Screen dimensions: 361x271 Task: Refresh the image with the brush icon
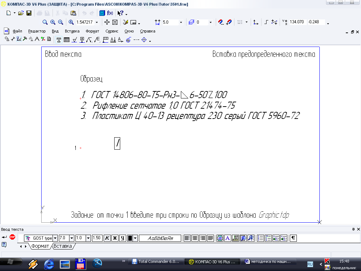coord(126,22)
